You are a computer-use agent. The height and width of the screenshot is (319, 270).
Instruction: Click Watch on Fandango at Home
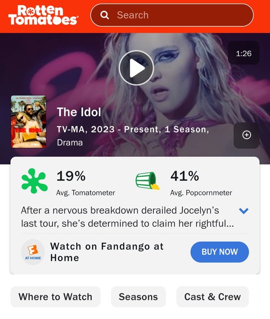coord(107,252)
